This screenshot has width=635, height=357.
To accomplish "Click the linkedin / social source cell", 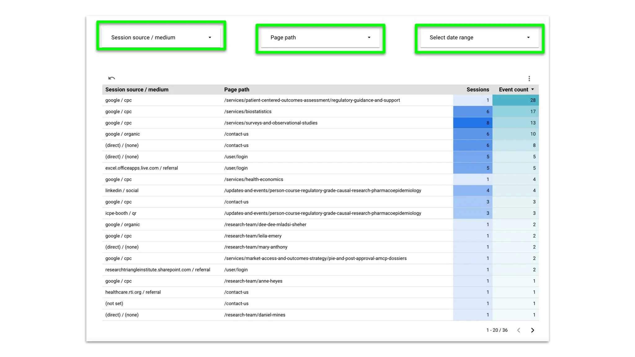I will point(122,191).
